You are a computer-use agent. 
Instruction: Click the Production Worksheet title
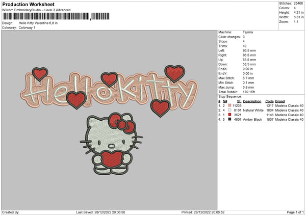click(x=28, y=4)
